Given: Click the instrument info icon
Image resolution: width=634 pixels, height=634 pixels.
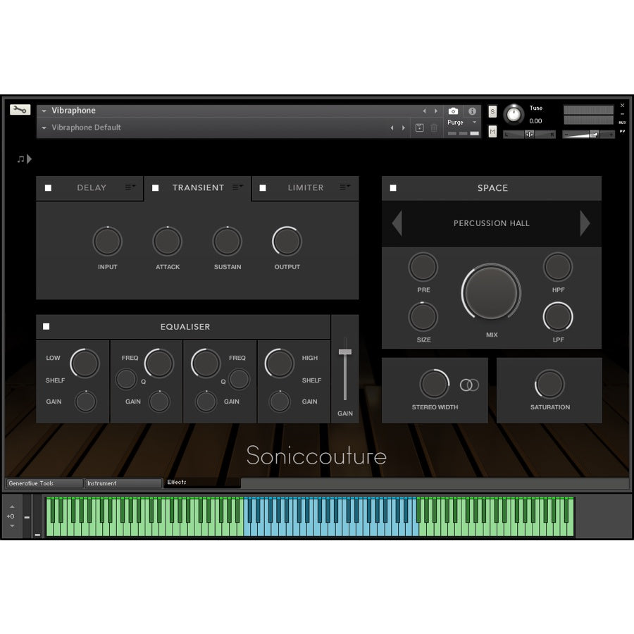Looking at the screenshot, I should [472, 111].
